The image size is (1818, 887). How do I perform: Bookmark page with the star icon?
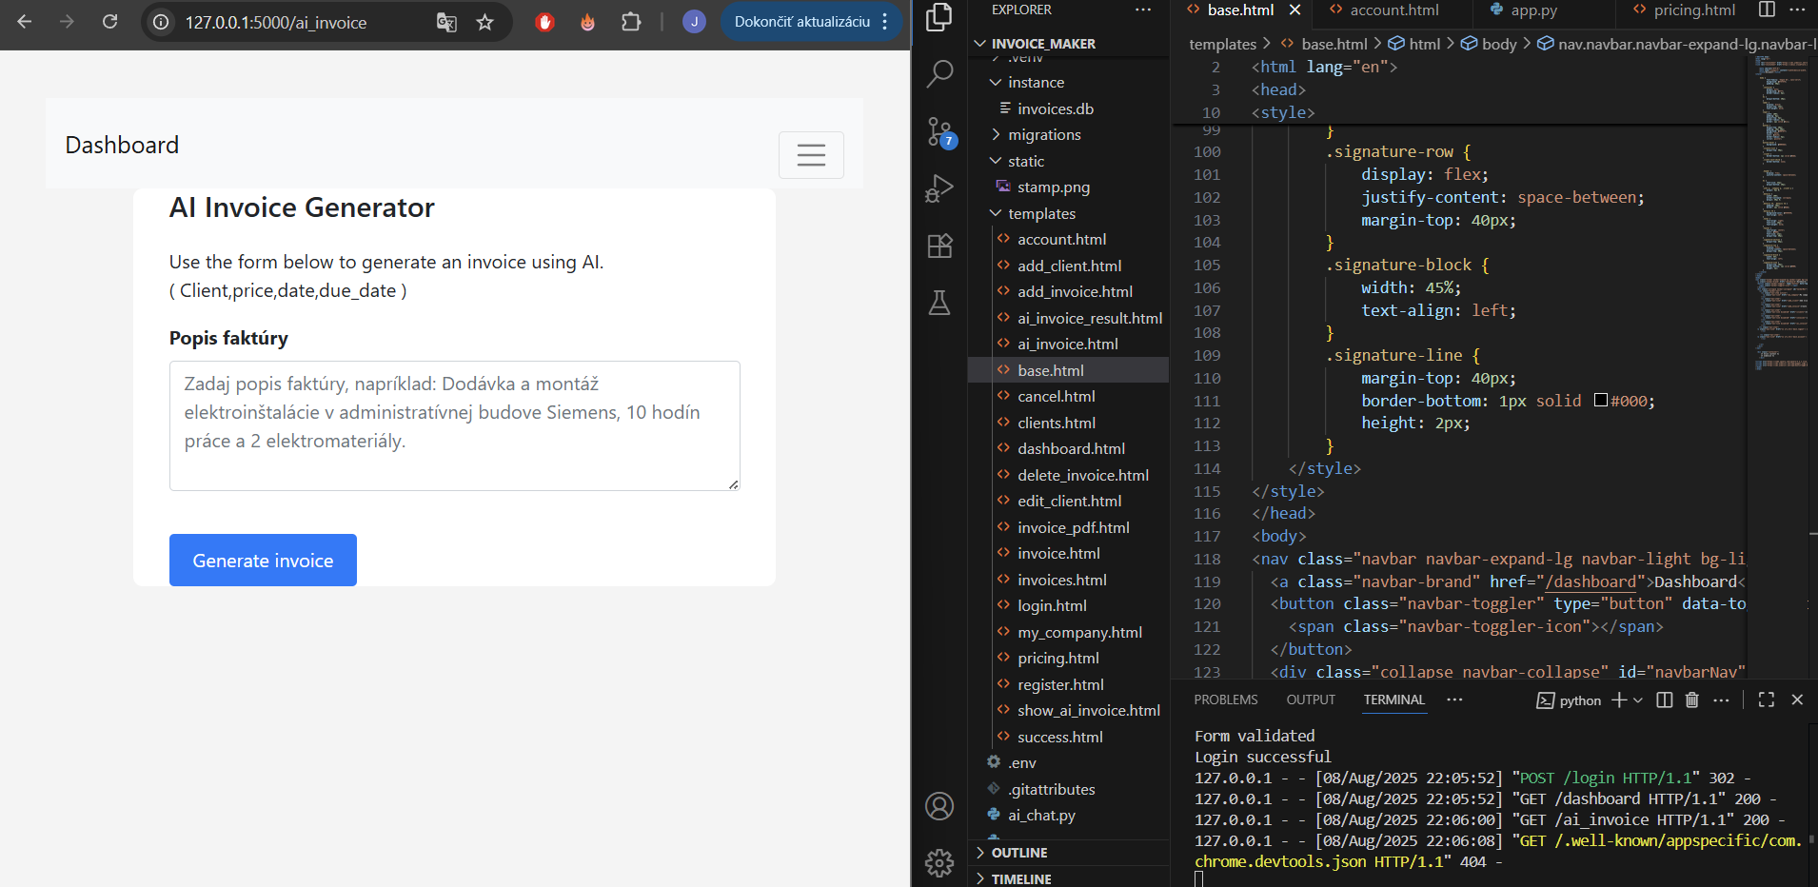(485, 22)
